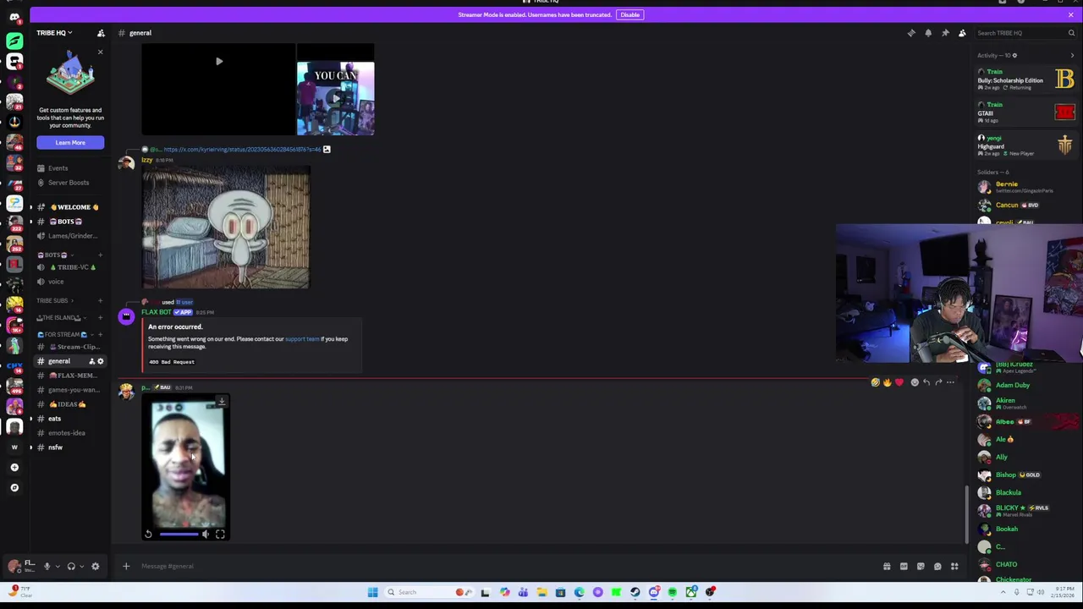Open the games-you-wan channel
This screenshot has height=609, width=1083.
click(69, 390)
